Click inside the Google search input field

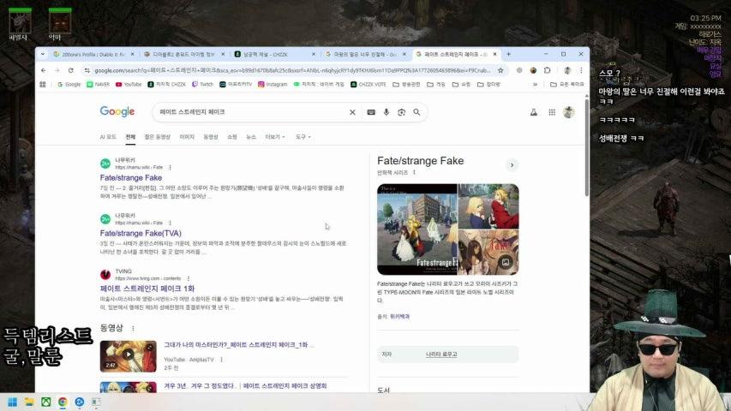point(249,112)
